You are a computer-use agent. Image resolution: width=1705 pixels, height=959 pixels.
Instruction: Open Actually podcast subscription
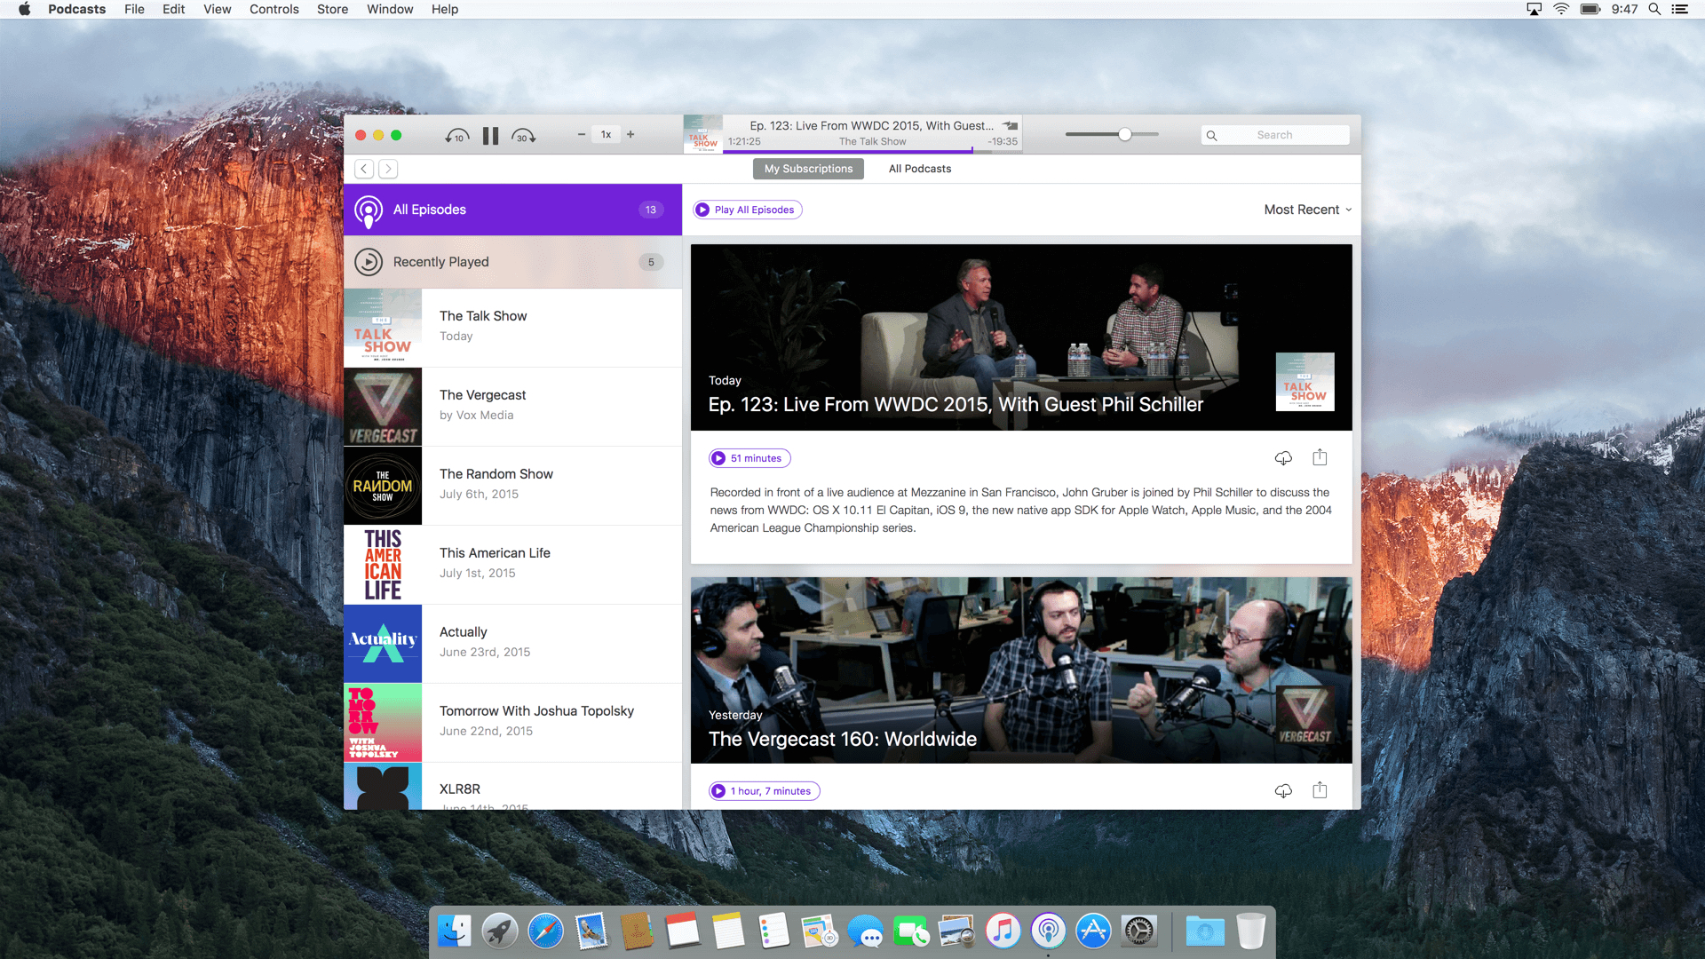tap(512, 644)
